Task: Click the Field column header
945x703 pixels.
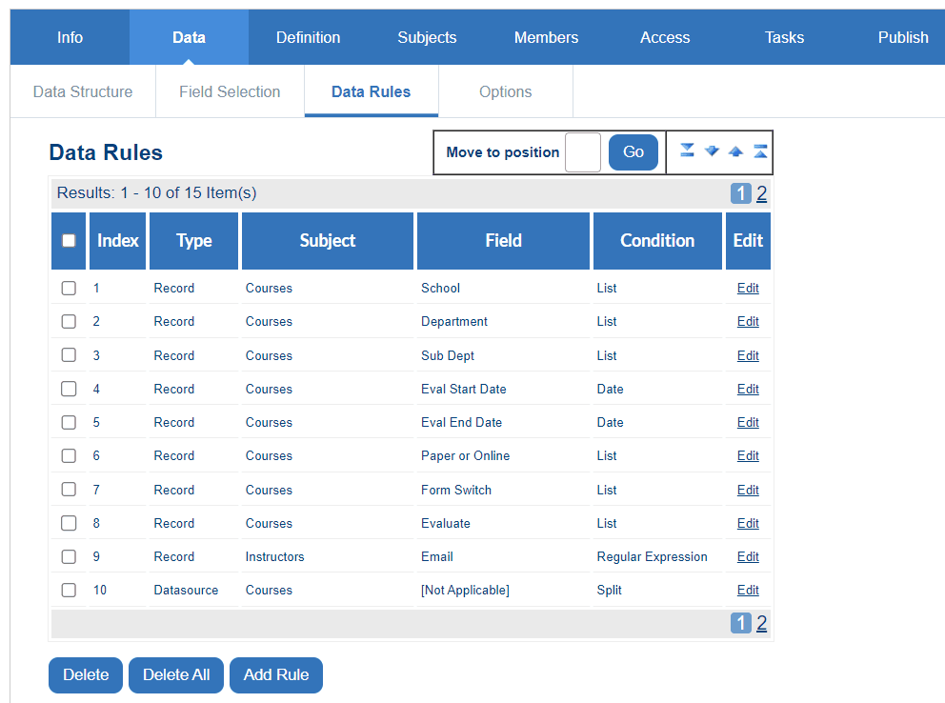Action: pos(503,240)
